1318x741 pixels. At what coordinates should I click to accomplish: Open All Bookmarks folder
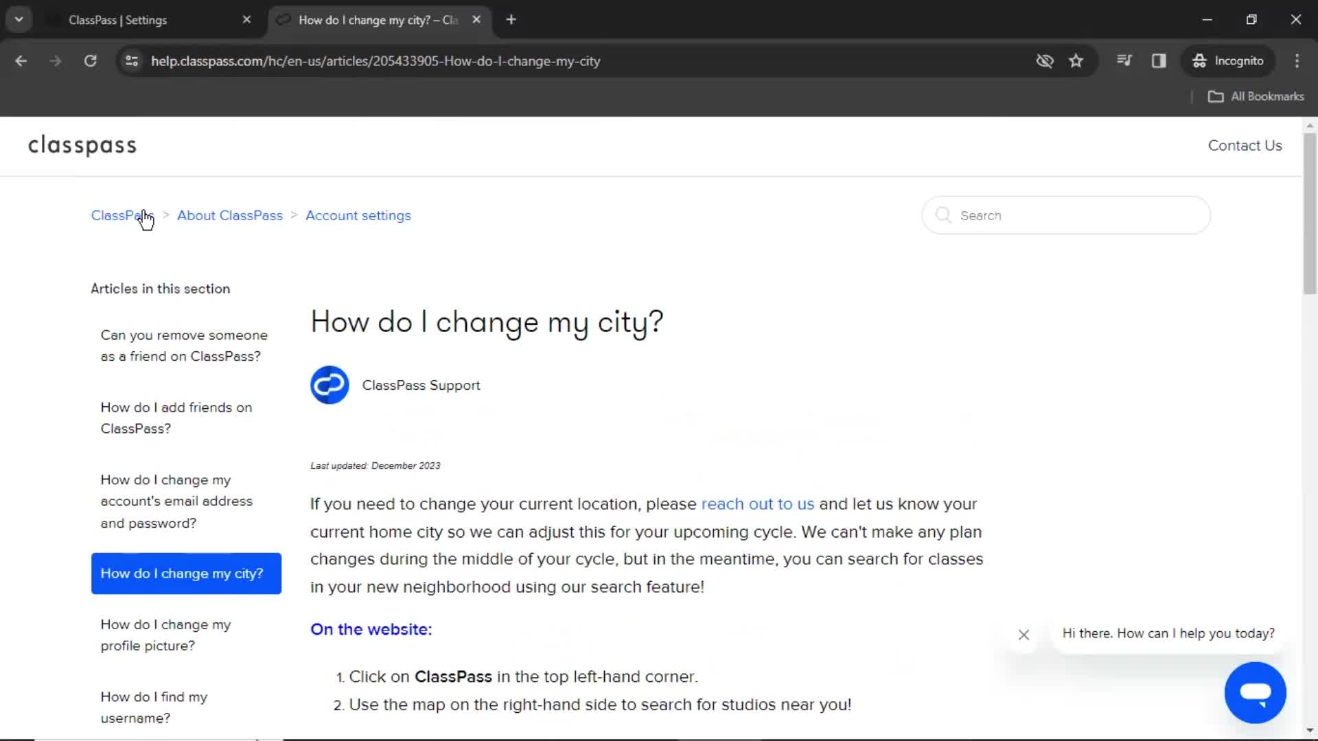(1256, 97)
